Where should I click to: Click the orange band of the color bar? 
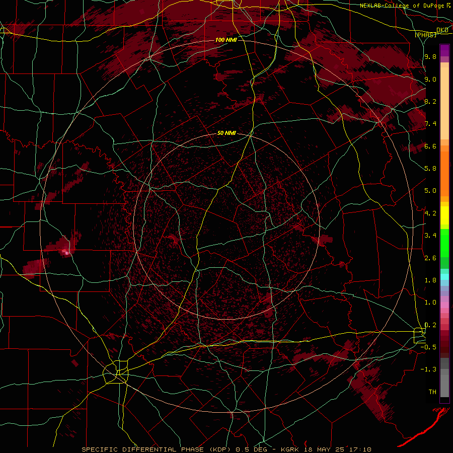pyautogui.click(x=444, y=173)
